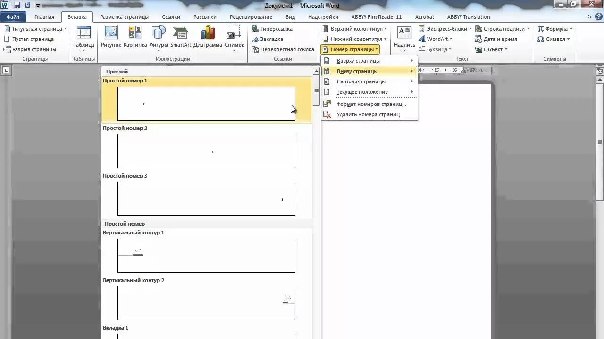This screenshot has height=339, width=604.
Task: Switch to the Ссылки tab
Action: click(171, 17)
